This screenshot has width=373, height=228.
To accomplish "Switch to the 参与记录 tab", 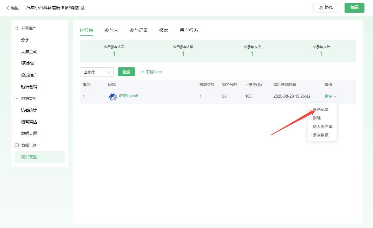I will pos(139,30).
